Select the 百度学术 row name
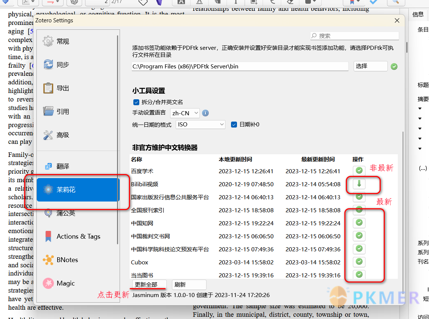 pos(142,171)
